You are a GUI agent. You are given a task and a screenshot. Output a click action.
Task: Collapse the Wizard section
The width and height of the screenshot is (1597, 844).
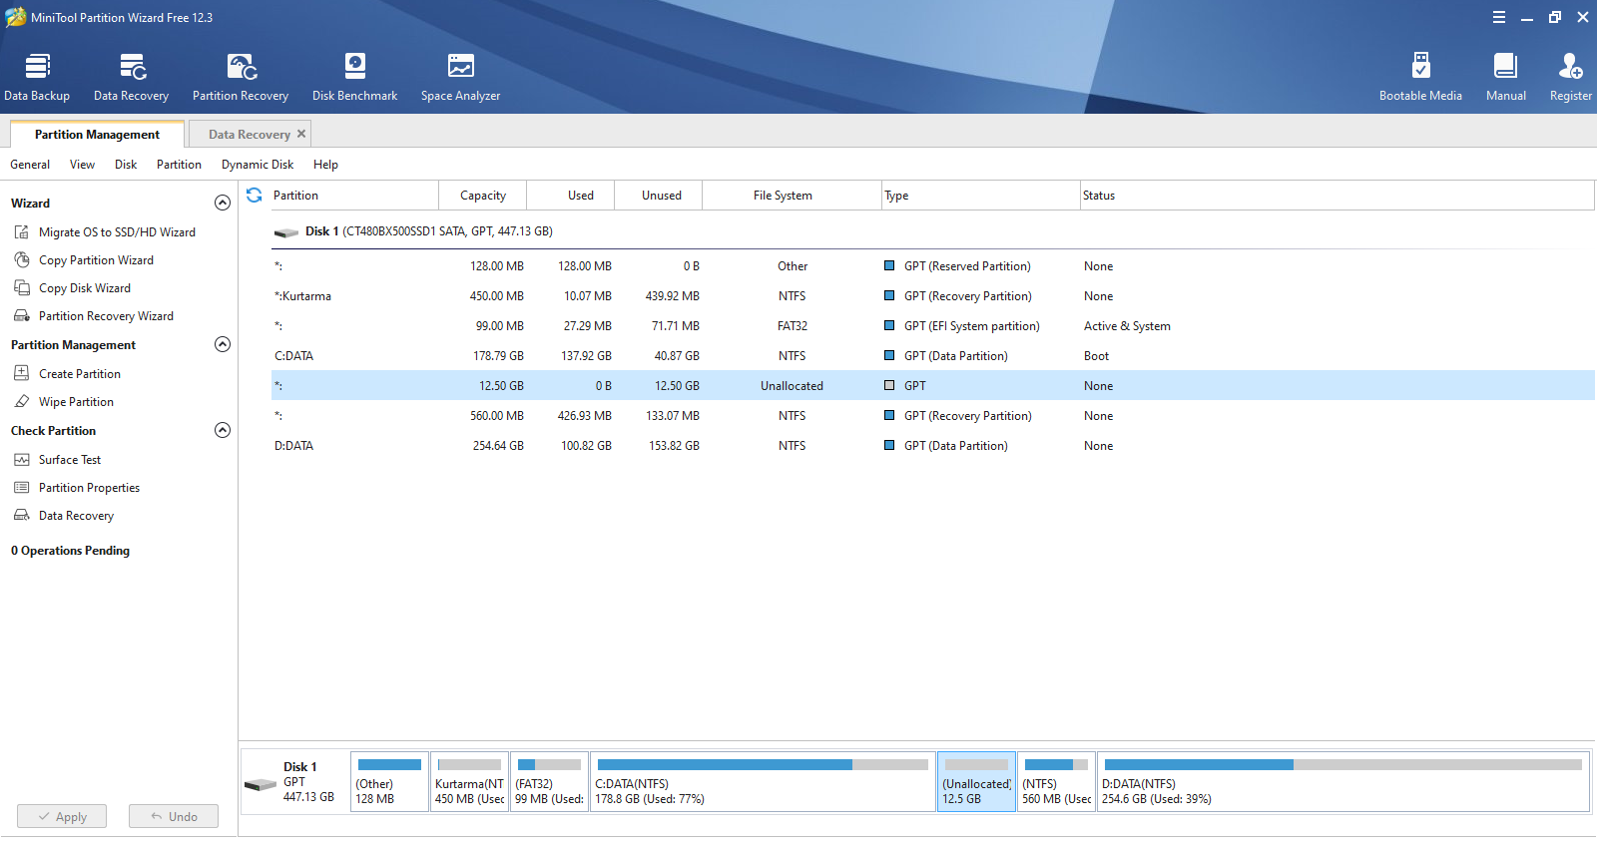tap(223, 203)
